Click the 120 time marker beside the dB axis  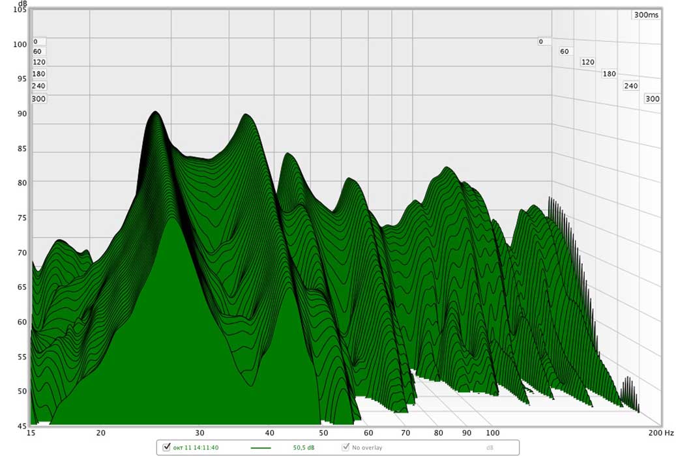click(38, 63)
